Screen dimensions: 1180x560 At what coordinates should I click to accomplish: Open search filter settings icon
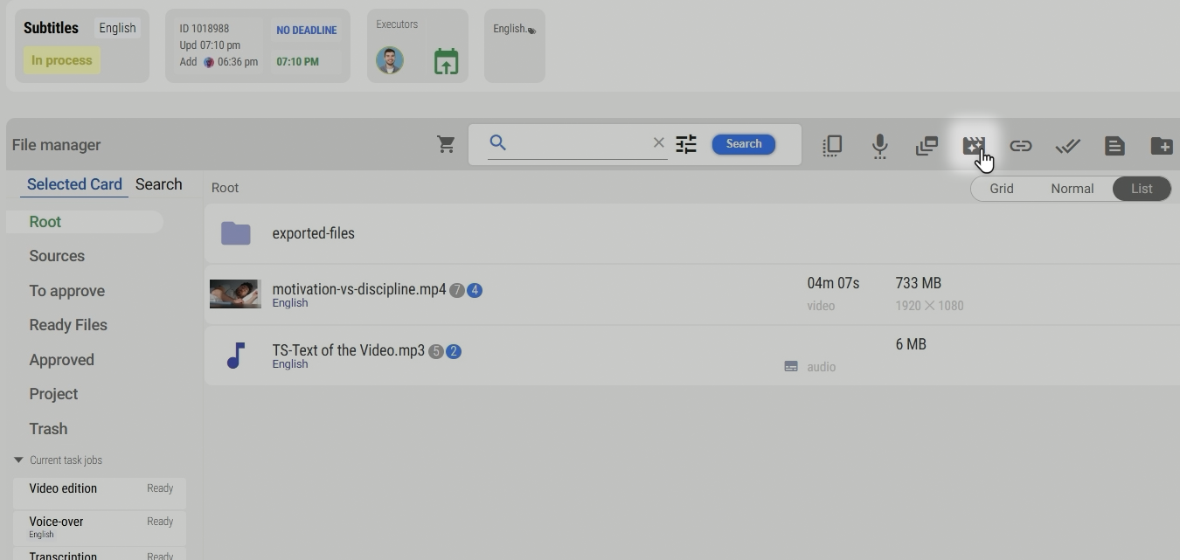pos(686,144)
